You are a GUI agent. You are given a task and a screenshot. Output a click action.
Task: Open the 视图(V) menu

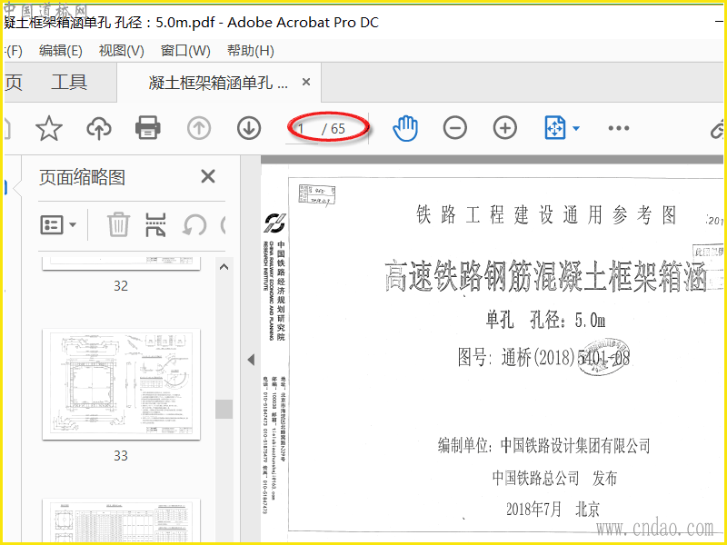122,51
